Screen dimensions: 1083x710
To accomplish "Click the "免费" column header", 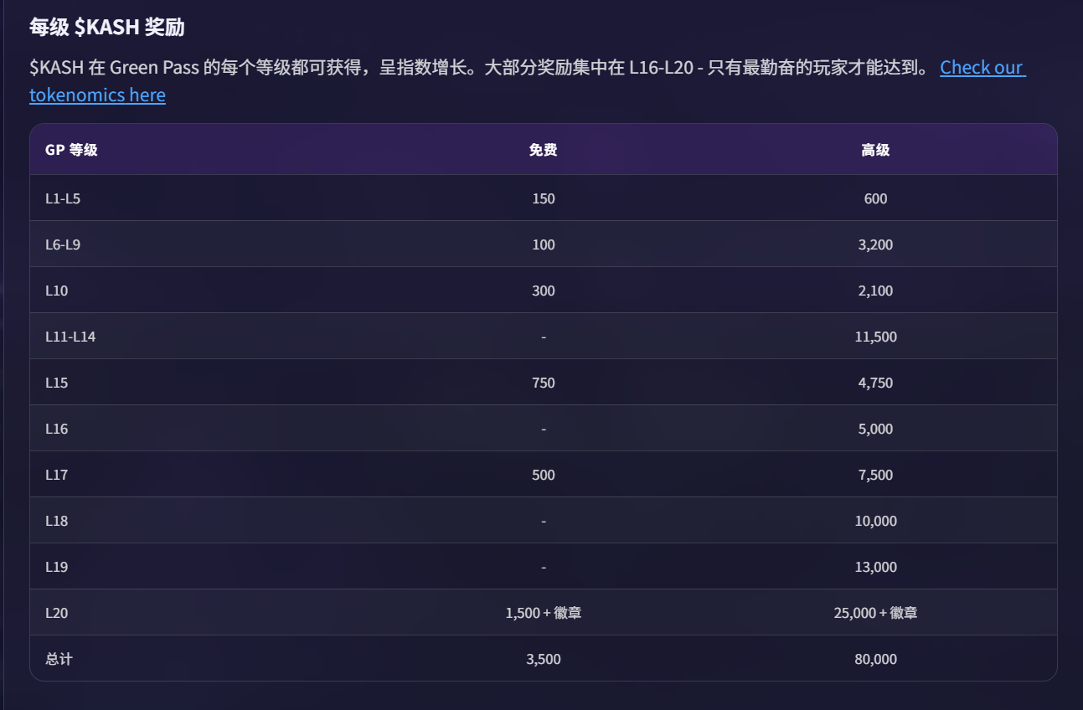I will 543,150.
